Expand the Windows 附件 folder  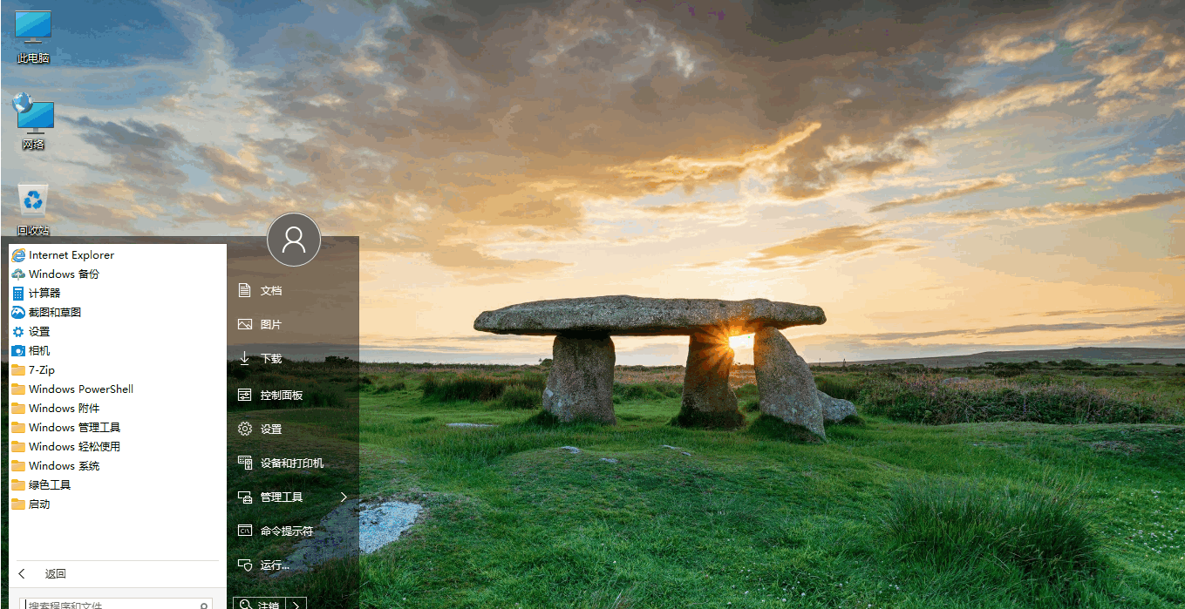117,409
